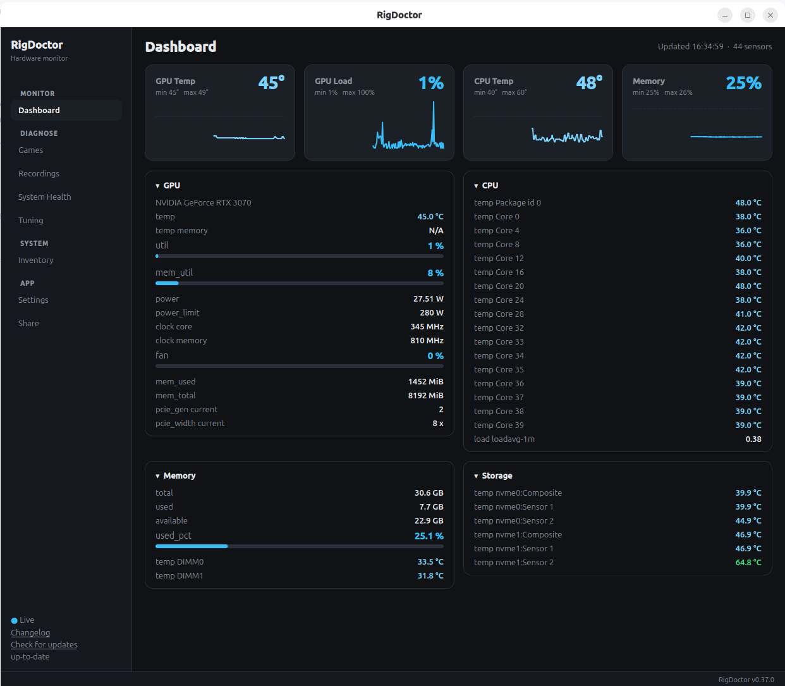Viewport: 785px width, 686px height.
Task: Click the used_pct memory bar
Action: (x=300, y=546)
